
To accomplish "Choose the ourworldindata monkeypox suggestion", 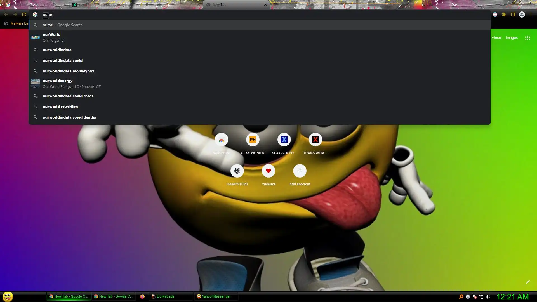I will coord(69,71).
